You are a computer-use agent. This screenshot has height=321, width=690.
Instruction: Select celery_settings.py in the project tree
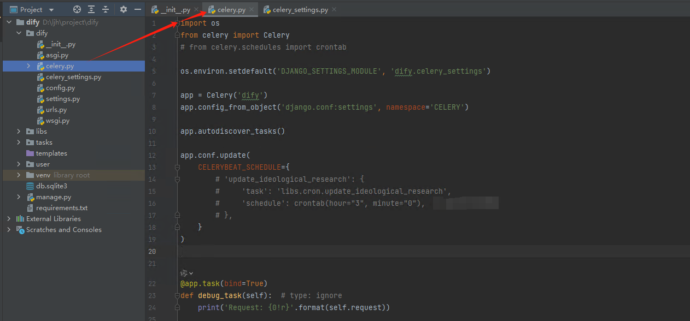[x=74, y=77]
